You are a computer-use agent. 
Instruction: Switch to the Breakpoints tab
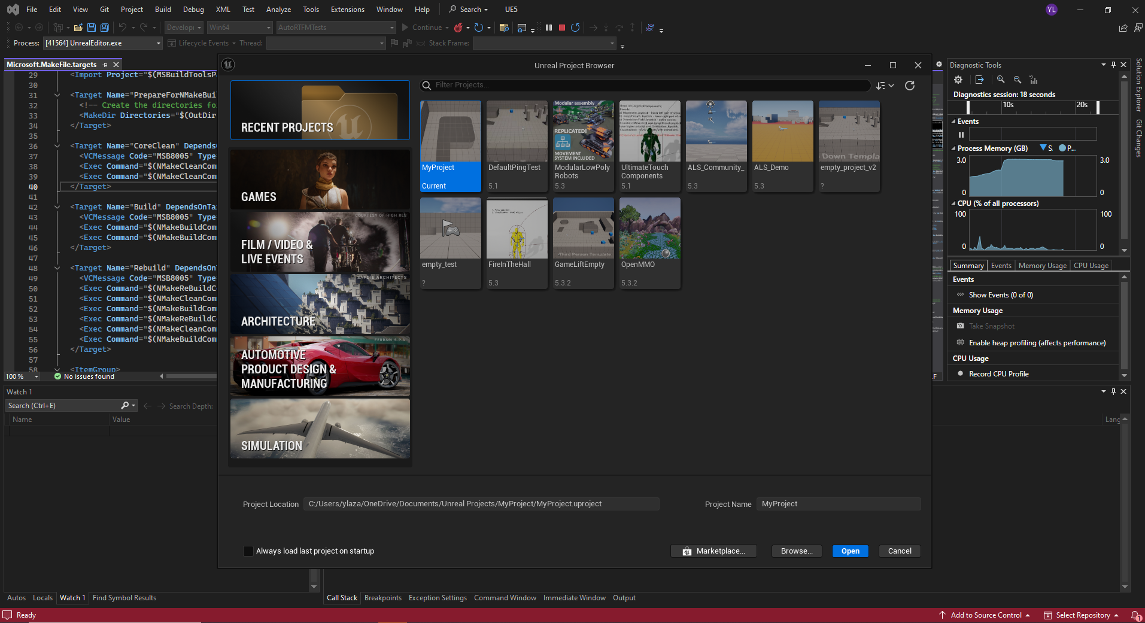(383, 598)
